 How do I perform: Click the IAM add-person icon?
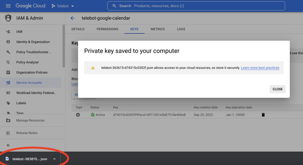8,32
